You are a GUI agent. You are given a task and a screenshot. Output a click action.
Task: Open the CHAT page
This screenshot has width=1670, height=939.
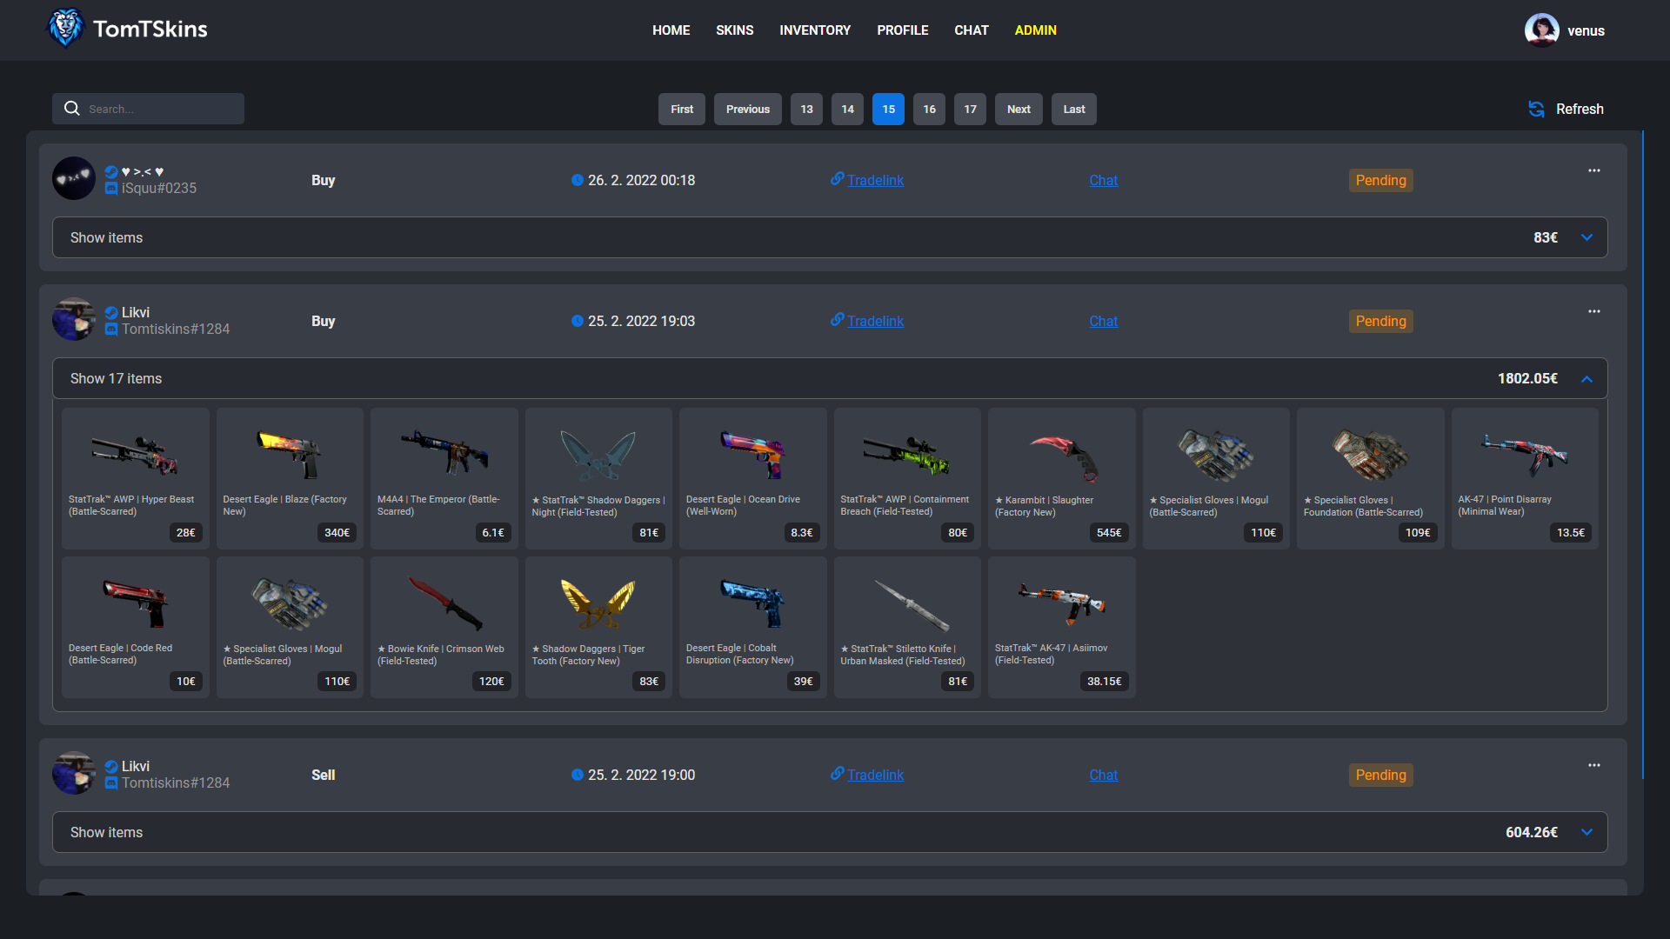point(971,30)
